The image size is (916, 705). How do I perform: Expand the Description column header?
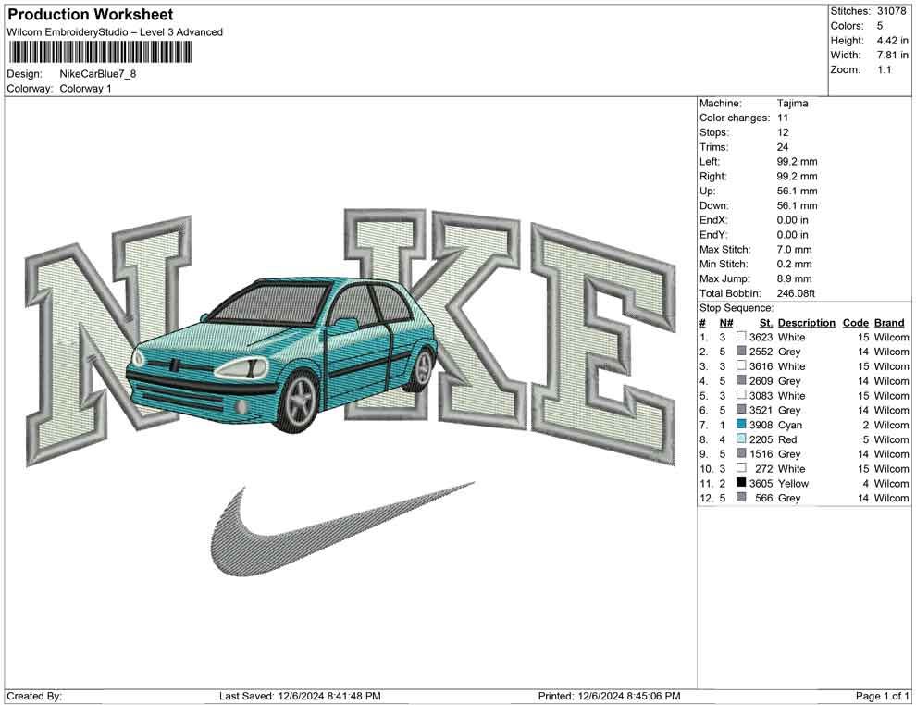tap(806, 322)
